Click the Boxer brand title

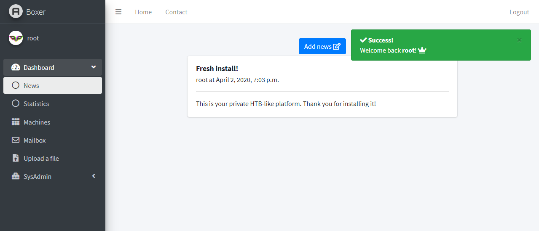coord(36,12)
